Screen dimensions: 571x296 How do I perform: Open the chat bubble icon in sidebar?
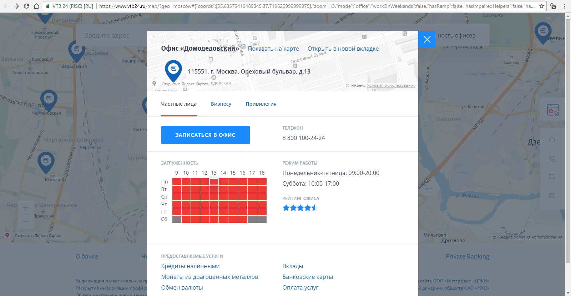pyautogui.click(x=552, y=177)
